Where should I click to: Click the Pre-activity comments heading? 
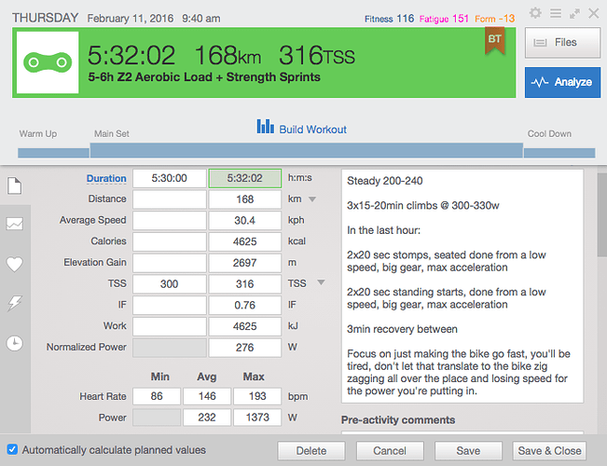pyautogui.click(x=398, y=420)
